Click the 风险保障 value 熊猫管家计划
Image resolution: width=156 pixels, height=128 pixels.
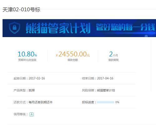click(x=106, y=90)
